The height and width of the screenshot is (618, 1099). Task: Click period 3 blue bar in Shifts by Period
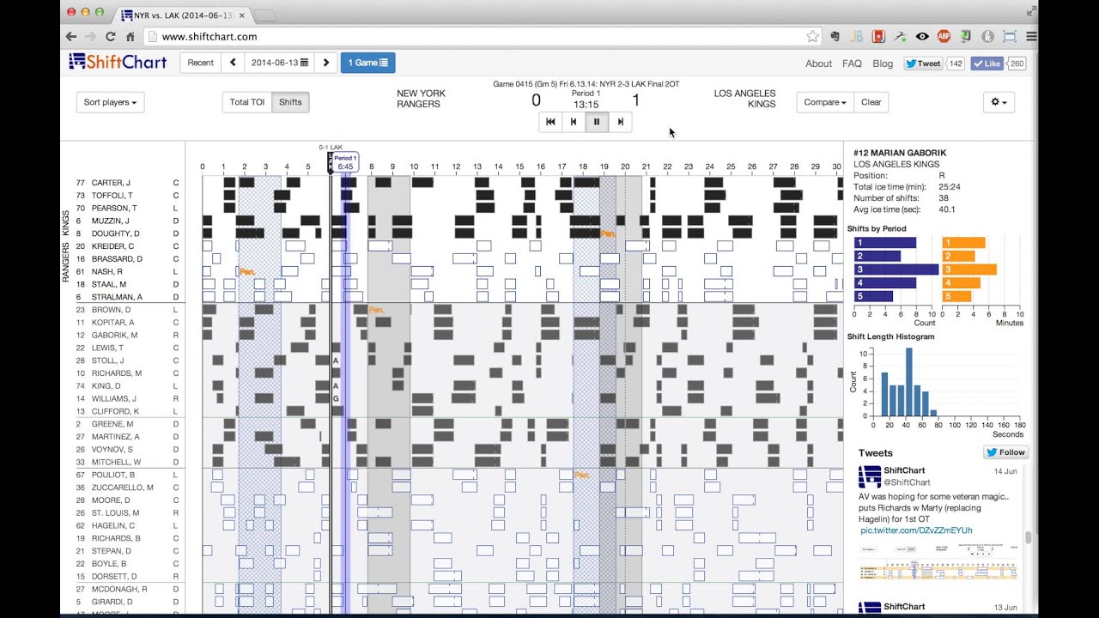pyautogui.click(x=896, y=269)
